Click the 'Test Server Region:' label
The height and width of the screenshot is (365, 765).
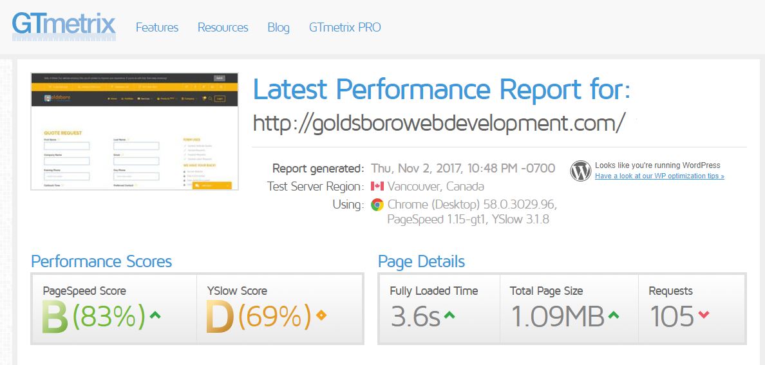[x=316, y=187]
